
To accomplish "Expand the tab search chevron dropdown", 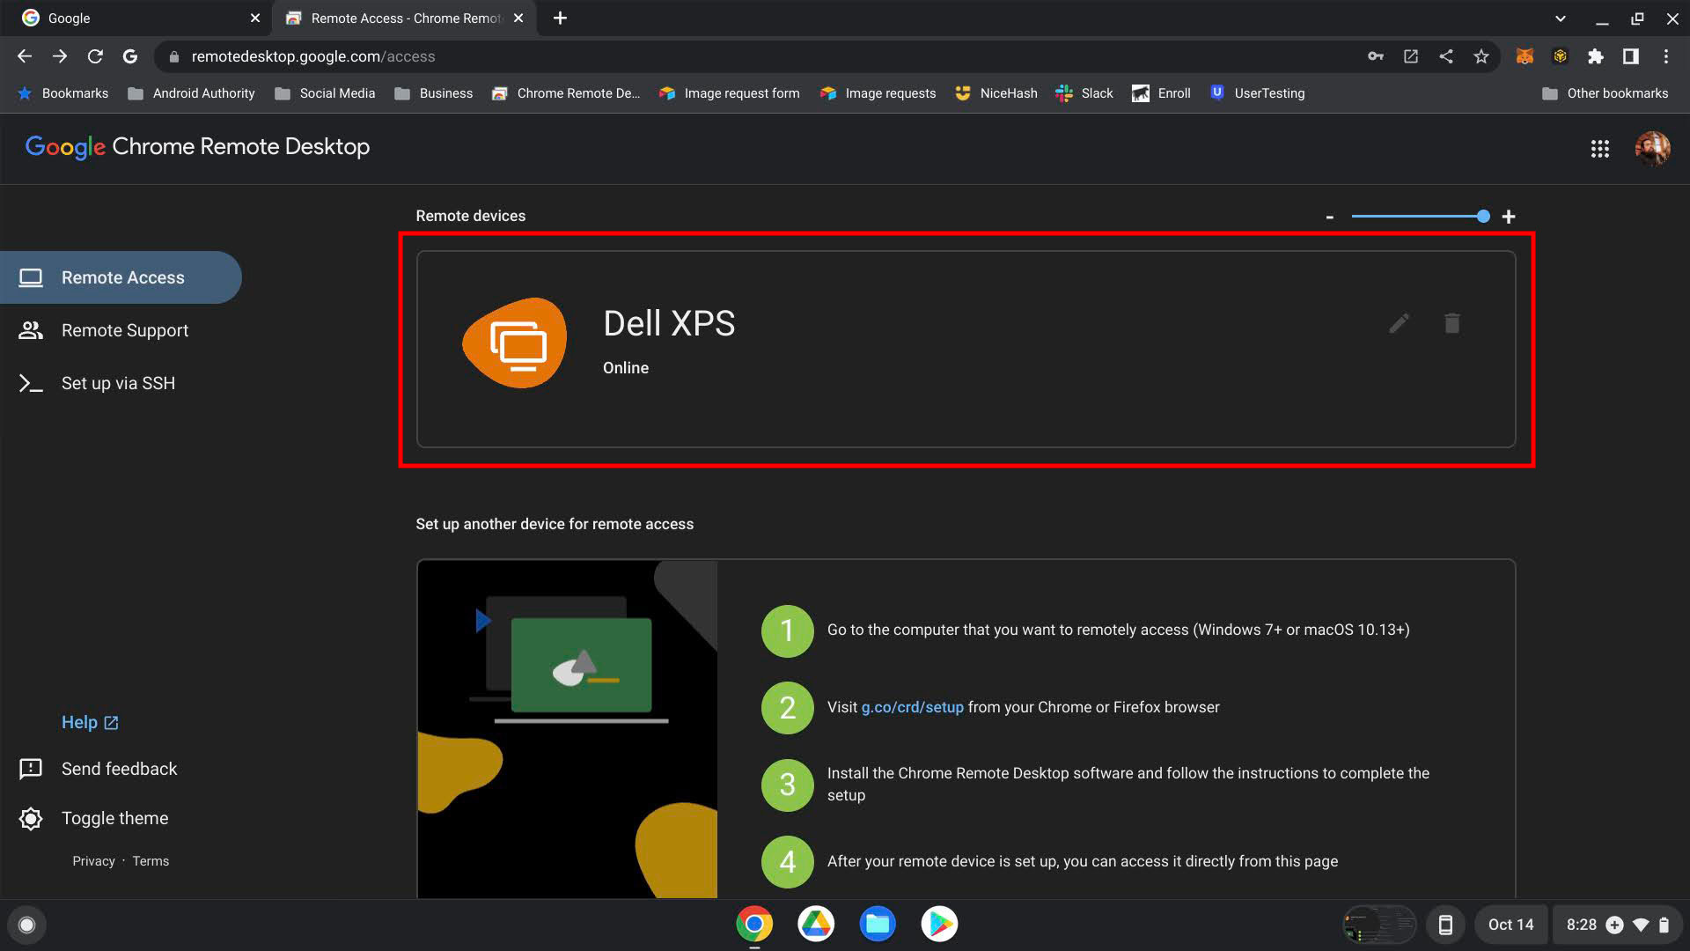I will click(1560, 18).
